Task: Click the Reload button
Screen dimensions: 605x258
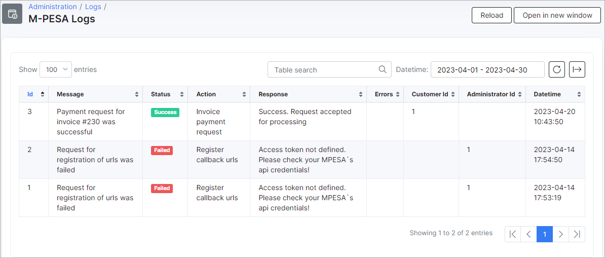Action: point(491,15)
